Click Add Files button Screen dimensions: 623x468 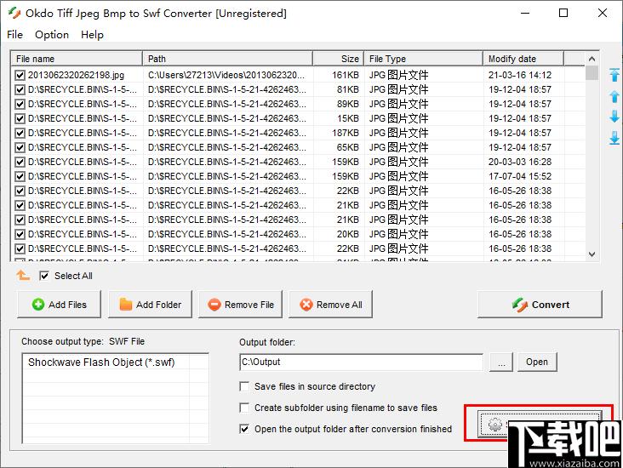58,305
